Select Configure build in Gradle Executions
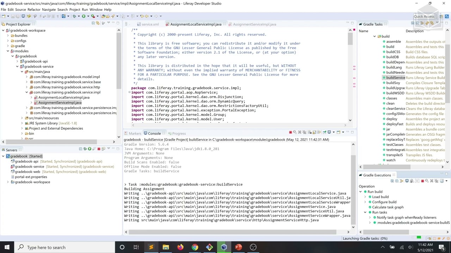The image size is (451, 253). pyautogui.click(x=384, y=202)
